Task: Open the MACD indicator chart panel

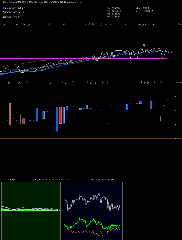Action: (31, 211)
